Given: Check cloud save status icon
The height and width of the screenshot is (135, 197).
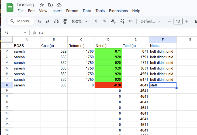Looking at the screenshot, I should (59, 5).
